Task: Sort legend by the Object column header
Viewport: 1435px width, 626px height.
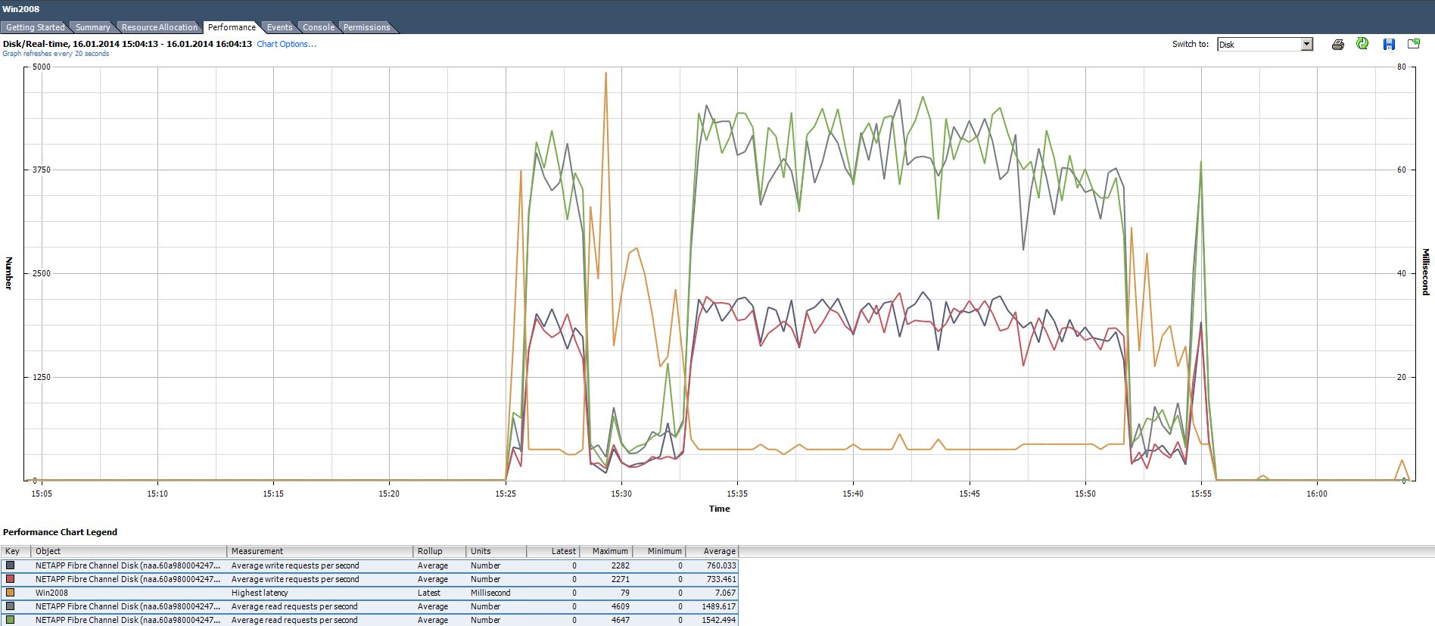Action: tap(129, 551)
